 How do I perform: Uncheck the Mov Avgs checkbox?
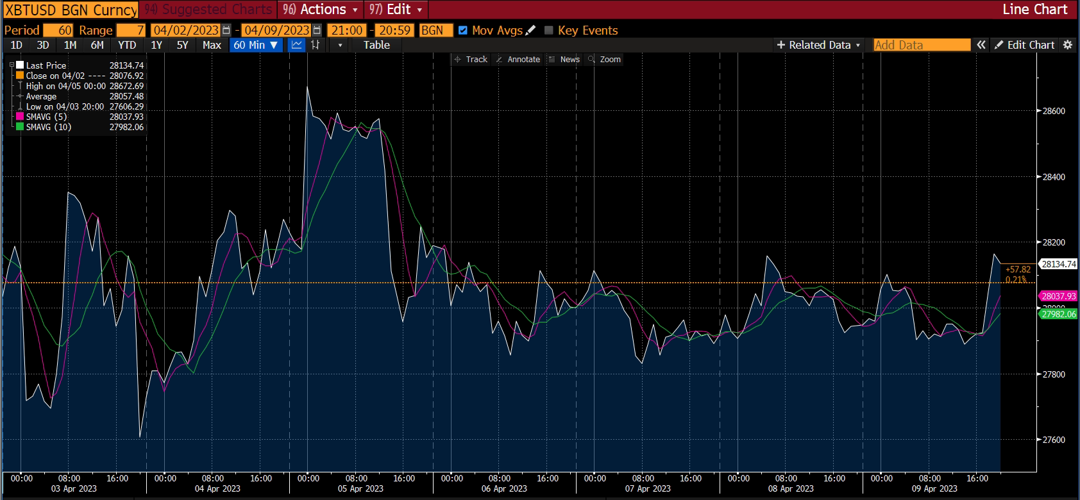point(463,30)
